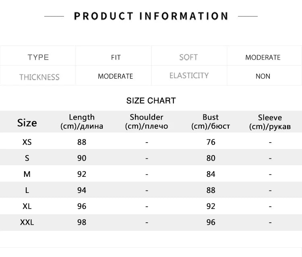Image resolution: width=302 pixels, height=257 pixels.
Task: Select the length value 90
Action: (82, 158)
